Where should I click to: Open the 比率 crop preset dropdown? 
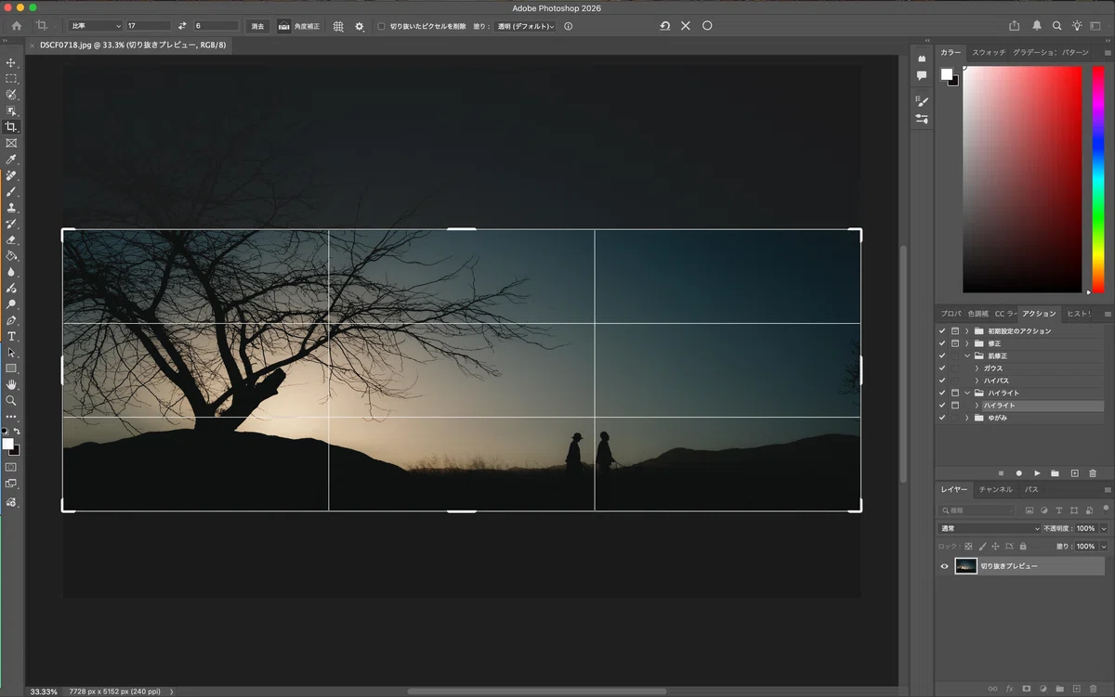pyautogui.click(x=95, y=26)
